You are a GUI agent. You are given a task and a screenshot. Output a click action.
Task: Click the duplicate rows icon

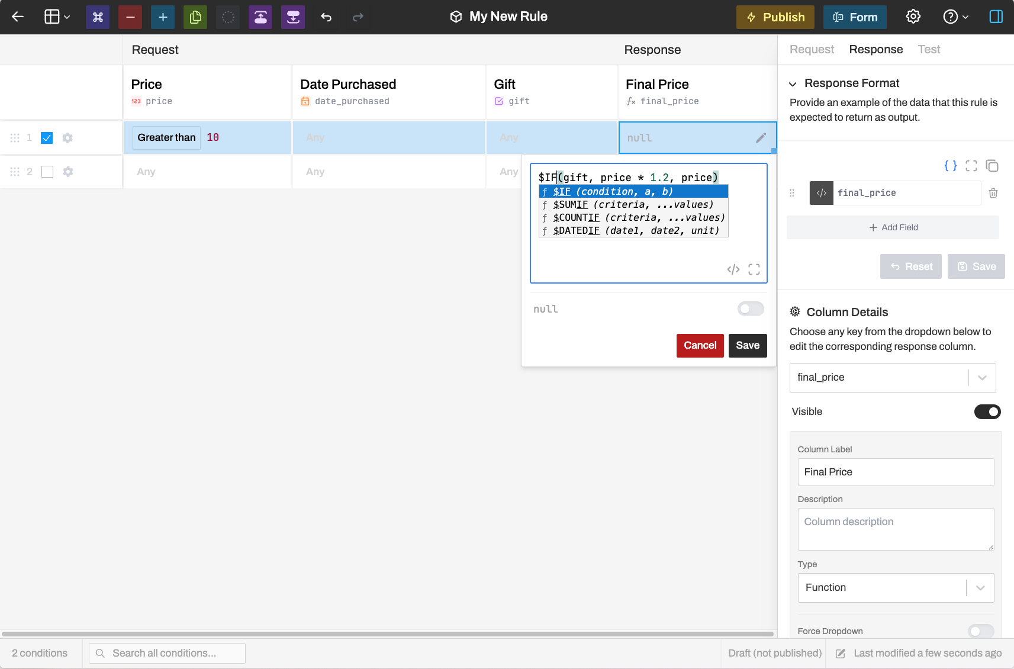click(x=195, y=17)
